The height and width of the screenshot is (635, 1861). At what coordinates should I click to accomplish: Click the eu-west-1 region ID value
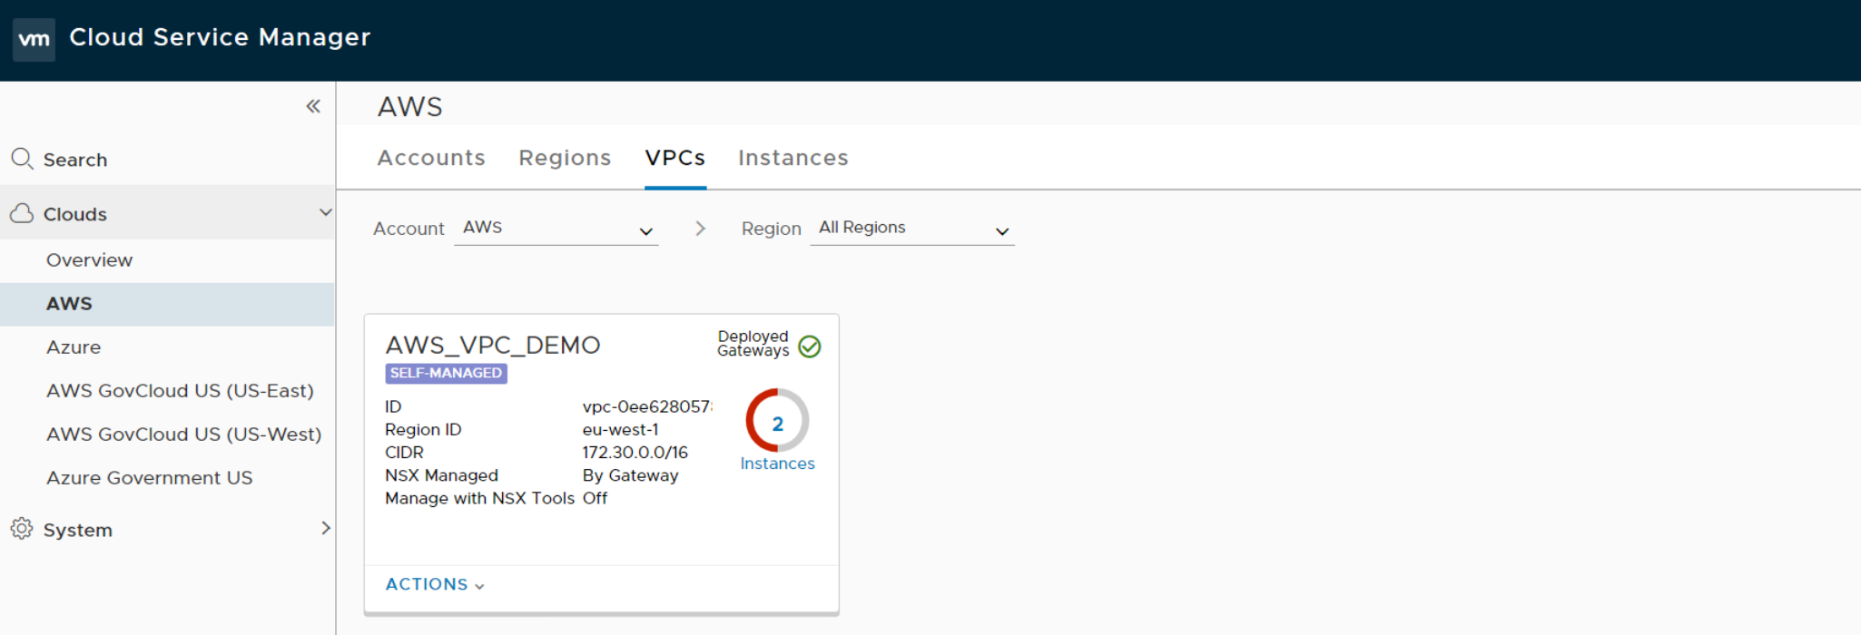[x=621, y=430]
